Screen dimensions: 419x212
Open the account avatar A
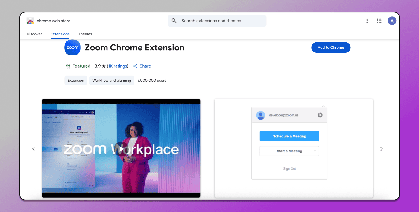coord(392,21)
